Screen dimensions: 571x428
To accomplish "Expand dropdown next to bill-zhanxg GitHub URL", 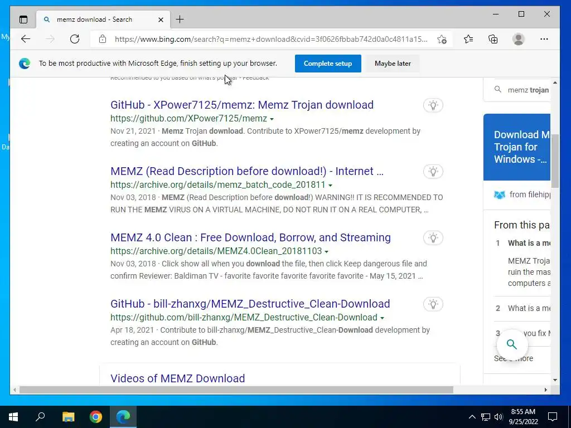I will tap(382, 318).
